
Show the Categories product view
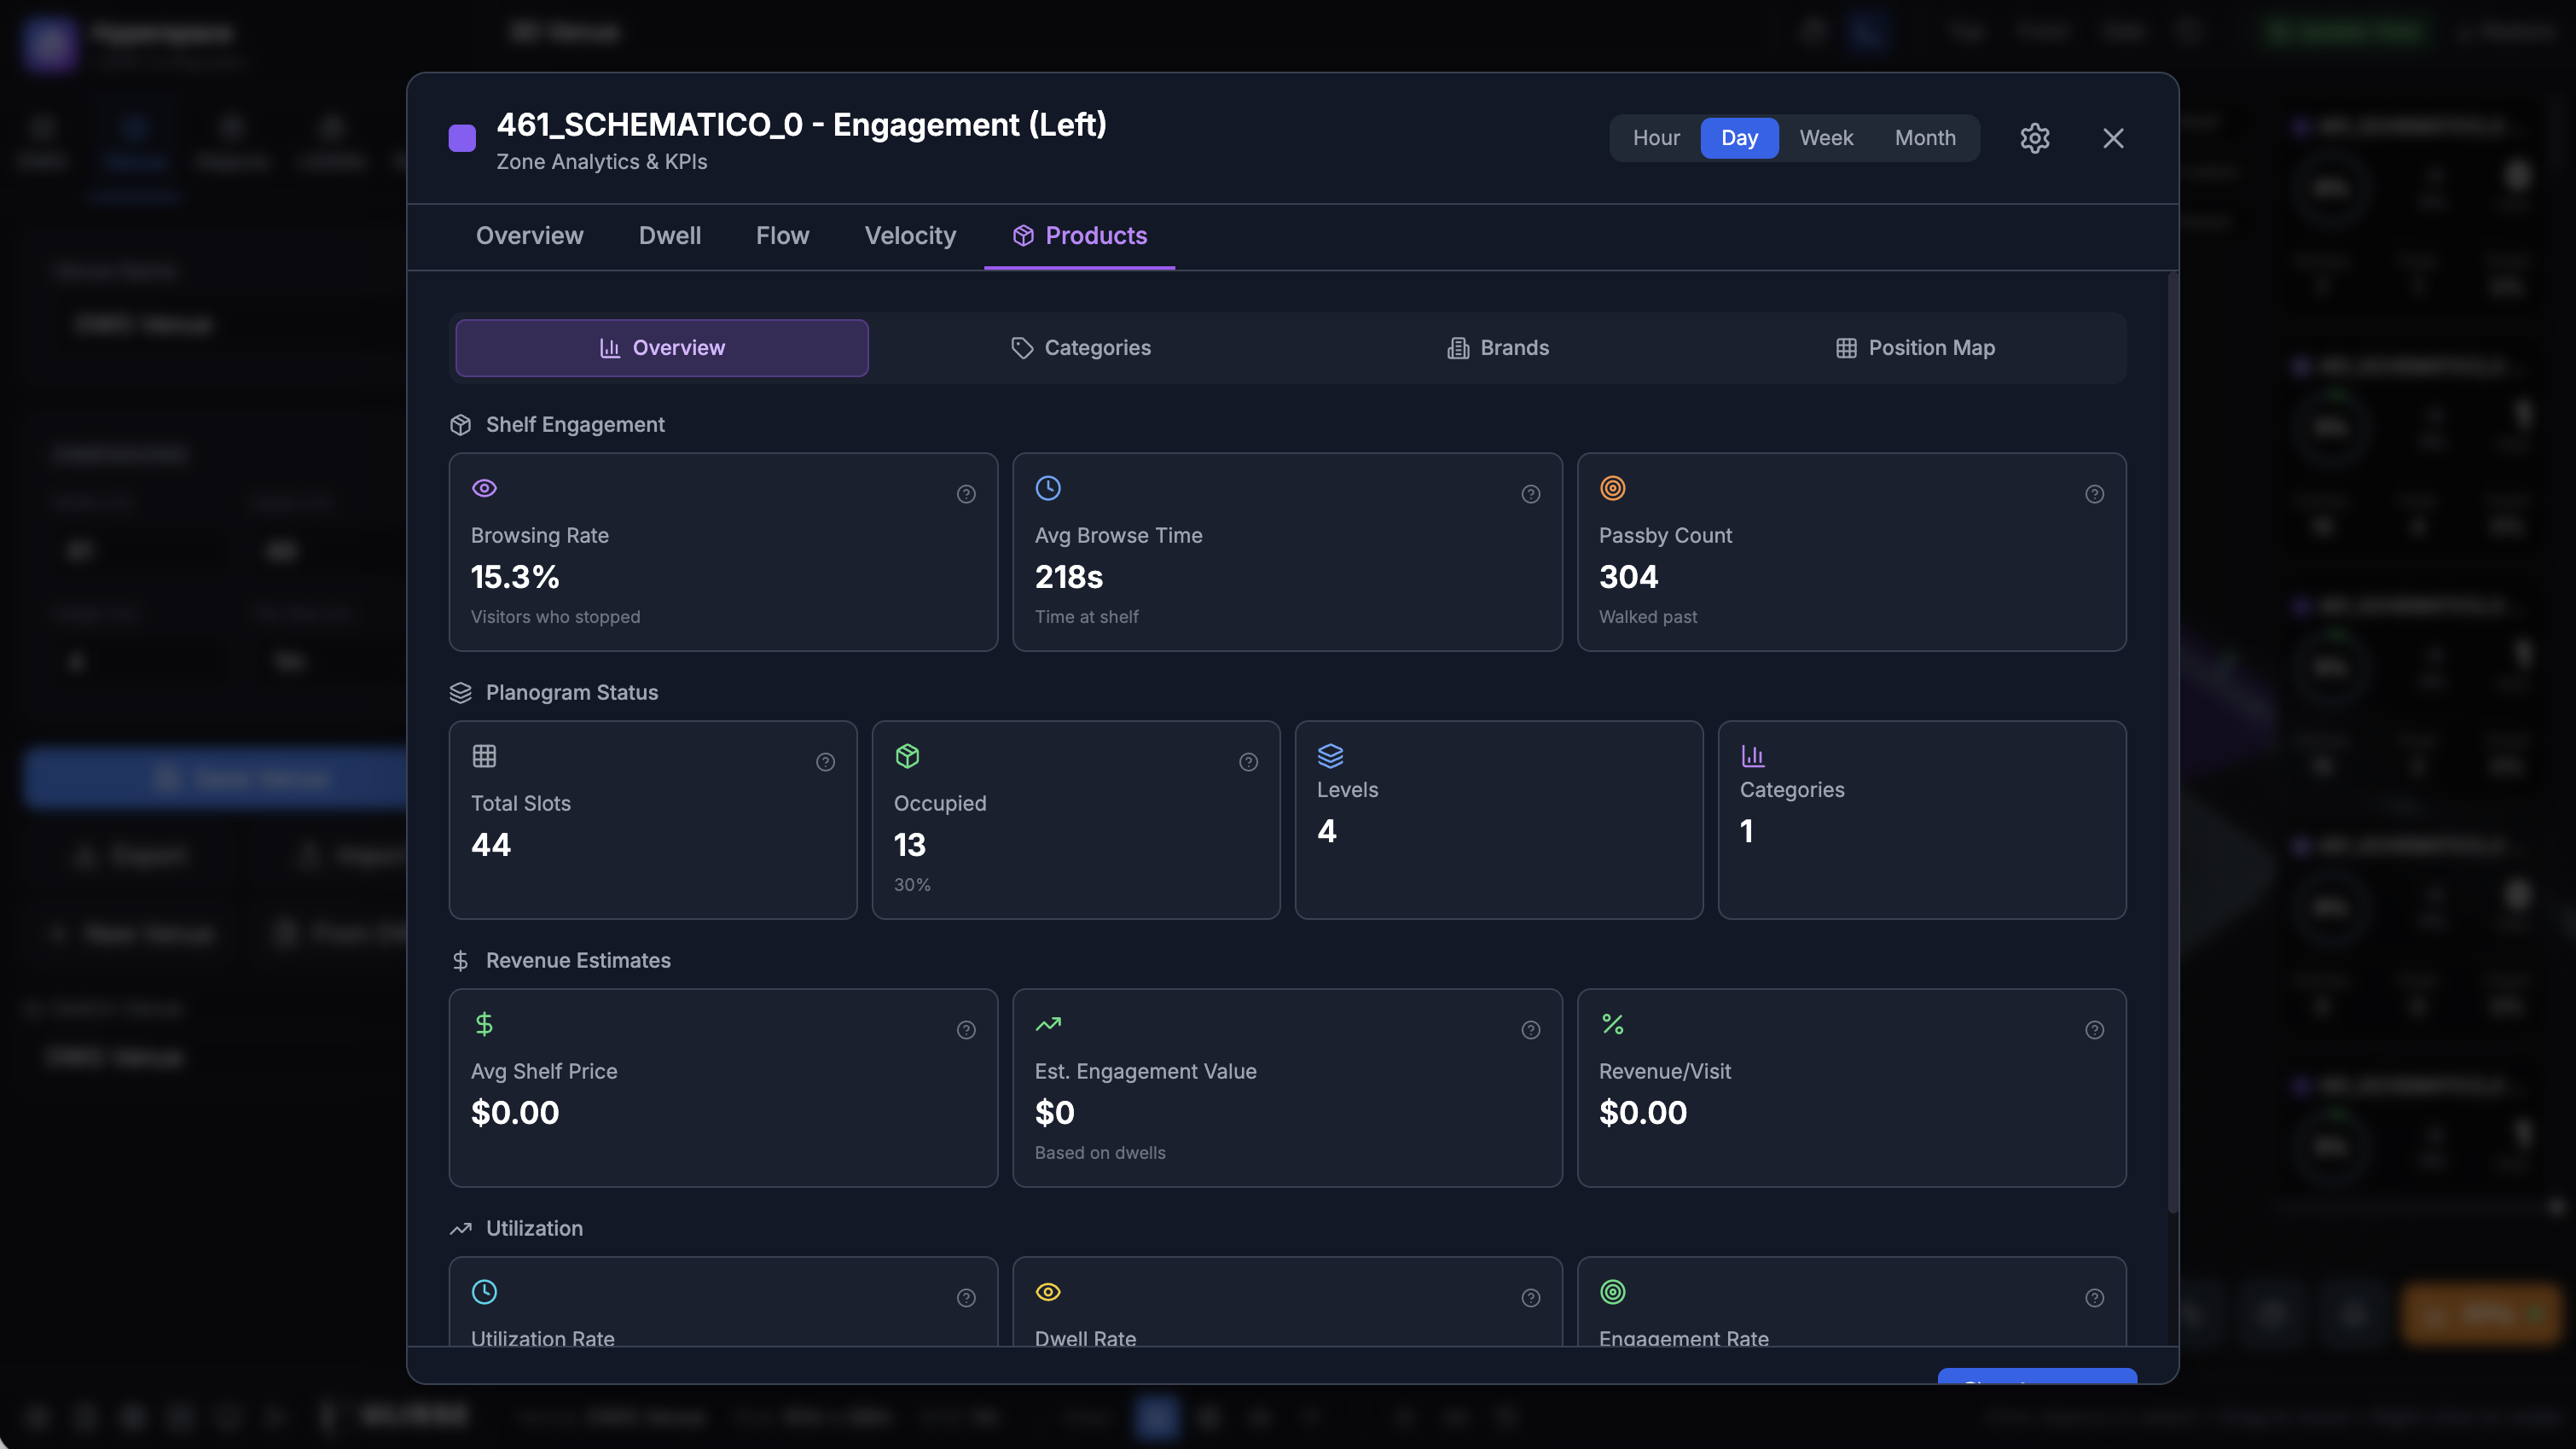pyautogui.click(x=1080, y=348)
